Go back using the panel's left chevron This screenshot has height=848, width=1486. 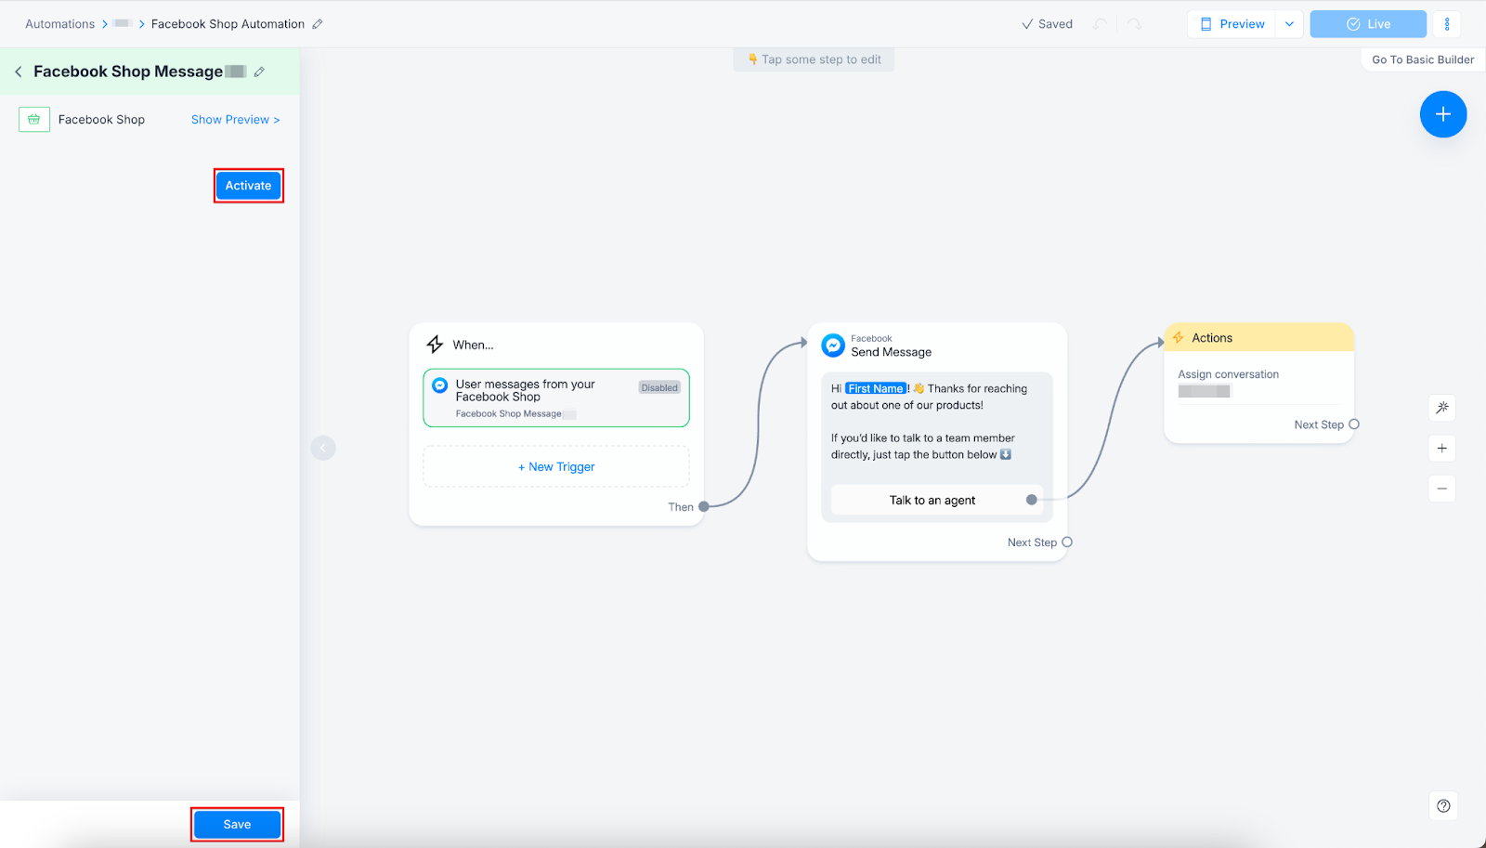pos(18,72)
